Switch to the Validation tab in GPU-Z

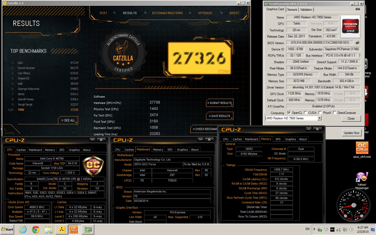306,9
